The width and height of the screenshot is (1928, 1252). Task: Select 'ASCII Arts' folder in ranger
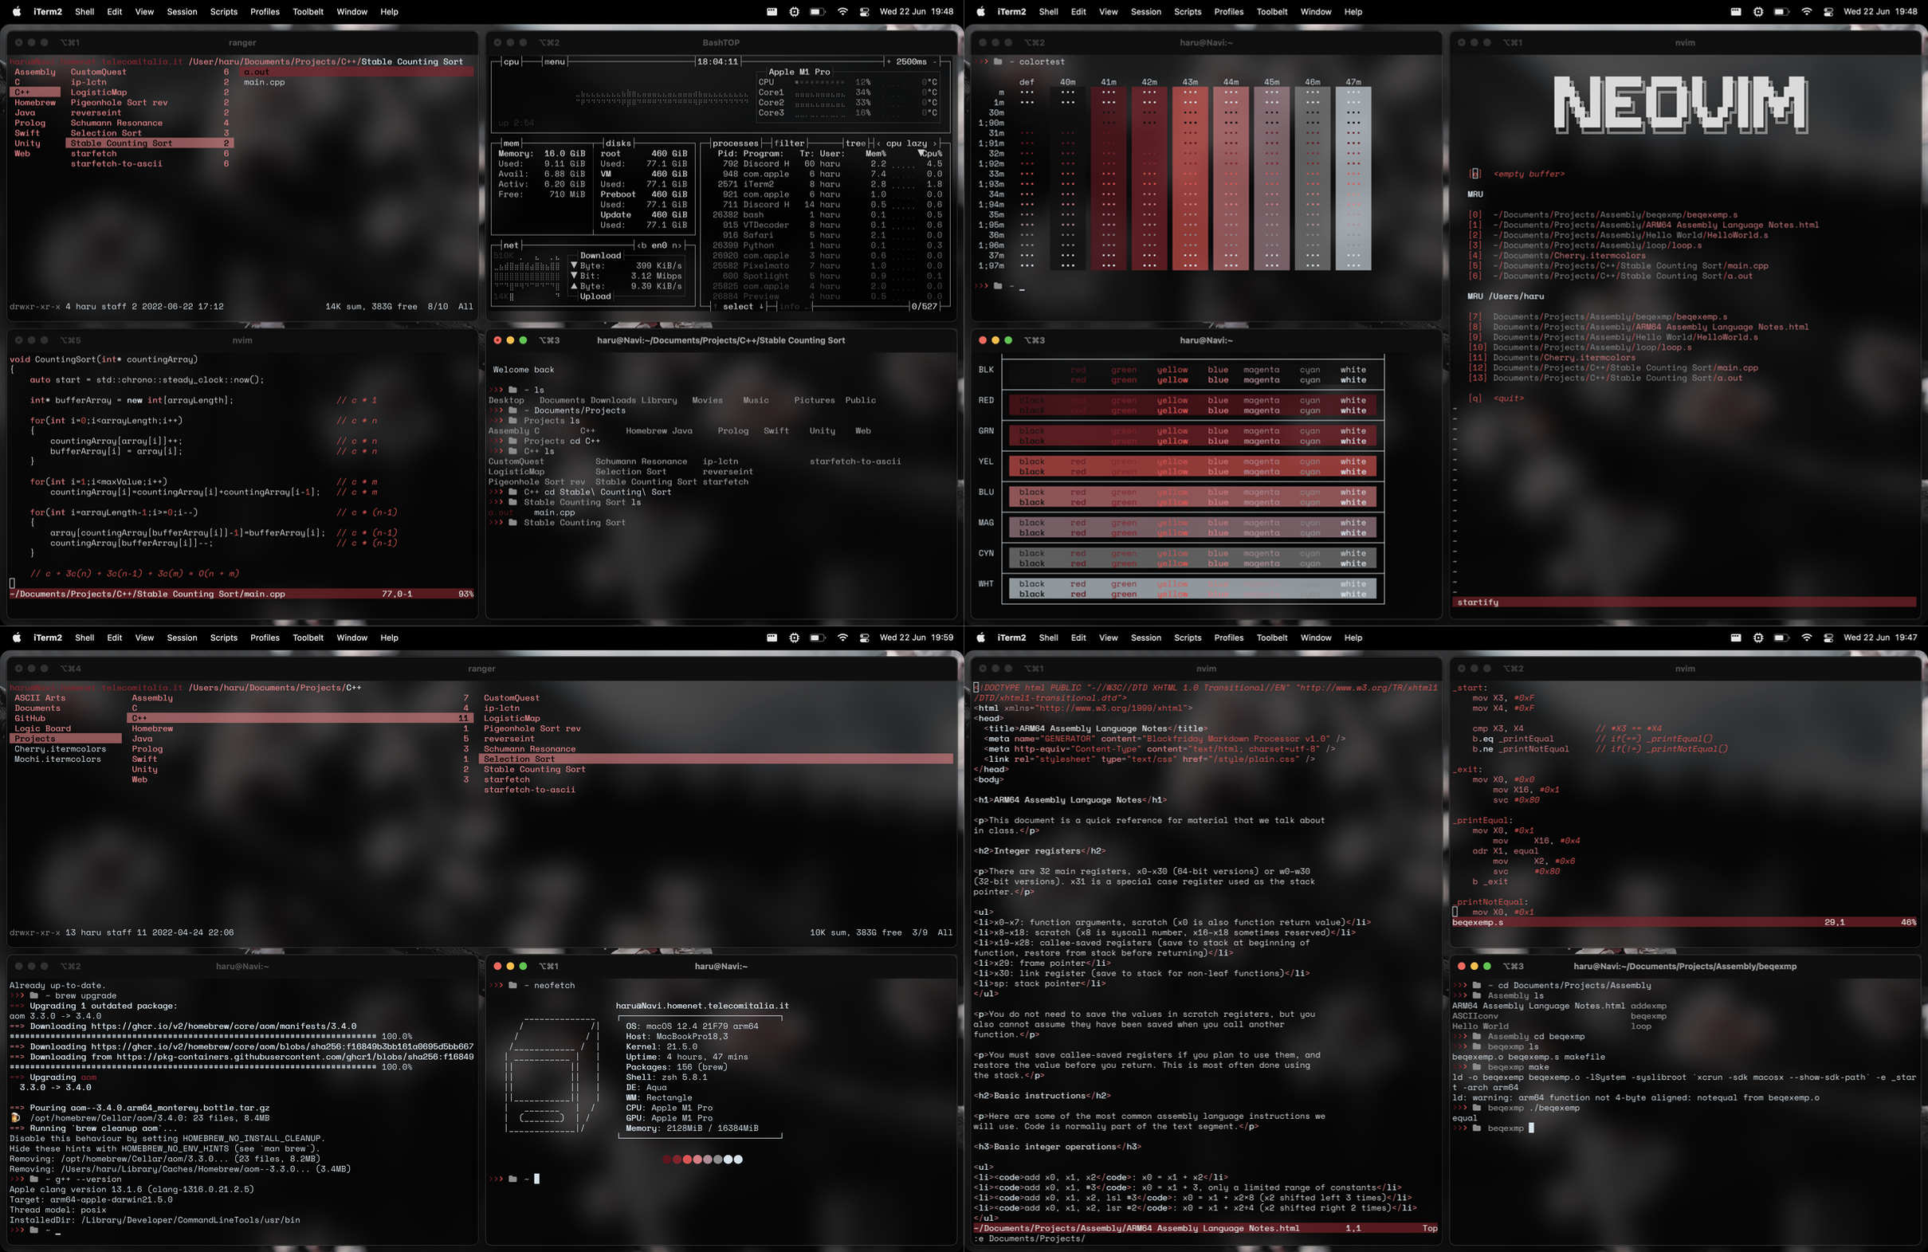[x=40, y=698]
